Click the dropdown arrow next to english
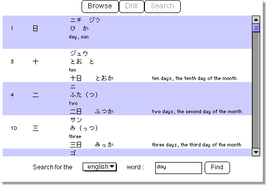Viewport: 268px width, 187px height. [x=112, y=167]
